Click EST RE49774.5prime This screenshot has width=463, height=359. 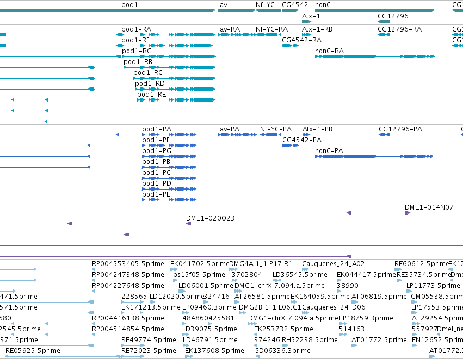point(133,346)
